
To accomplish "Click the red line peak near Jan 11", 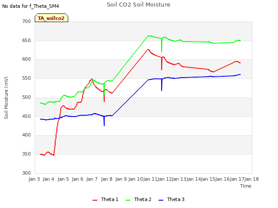I will (x=148, y=49).
